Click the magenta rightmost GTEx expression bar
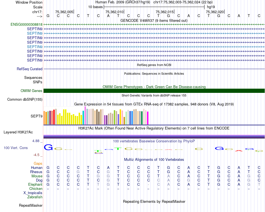 click(148, 118)
